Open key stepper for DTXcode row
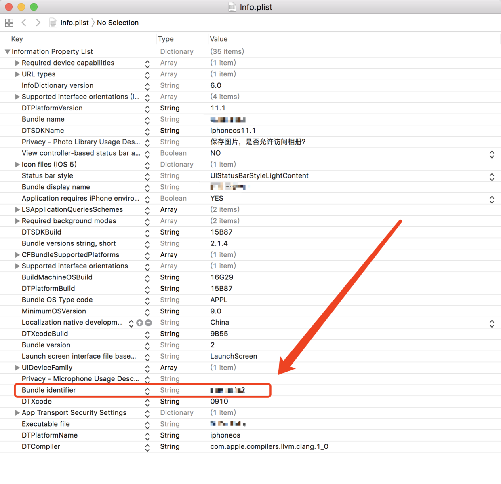This screenshot has height=484, width=501. pyautogui.click(x=147, y=403)
